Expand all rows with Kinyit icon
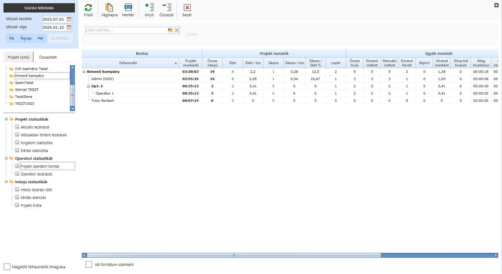Viewport: 502px width, 274px height. (149, 8)
